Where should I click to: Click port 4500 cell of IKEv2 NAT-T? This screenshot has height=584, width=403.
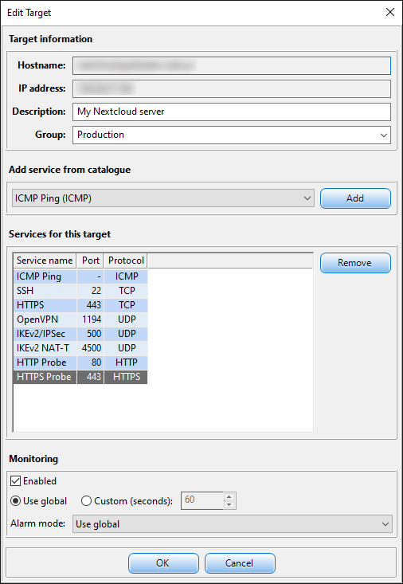(91, 348)
